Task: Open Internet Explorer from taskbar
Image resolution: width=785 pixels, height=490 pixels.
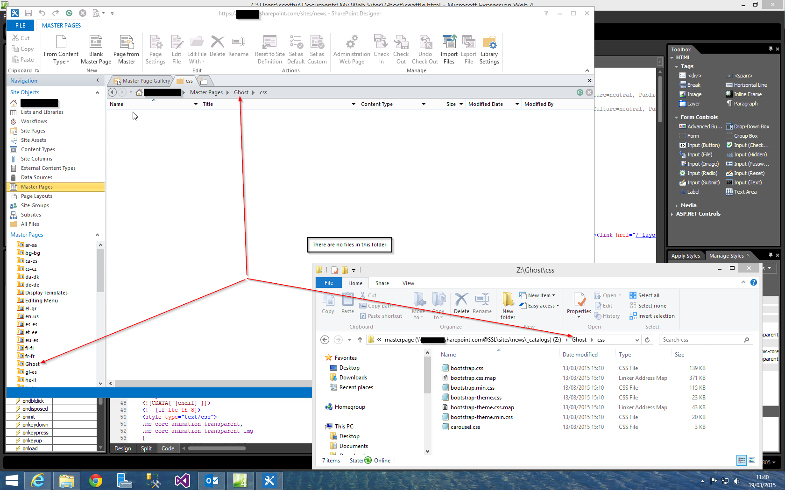Action: click(37, 481)
